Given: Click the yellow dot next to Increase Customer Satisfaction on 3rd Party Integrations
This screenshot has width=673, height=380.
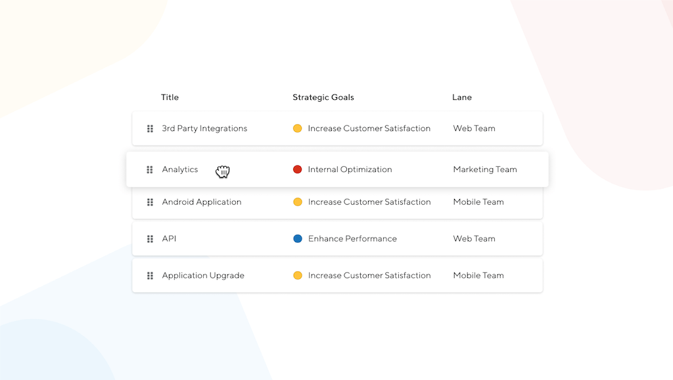Looking at the screenshot, I should [x=298, y=128].
